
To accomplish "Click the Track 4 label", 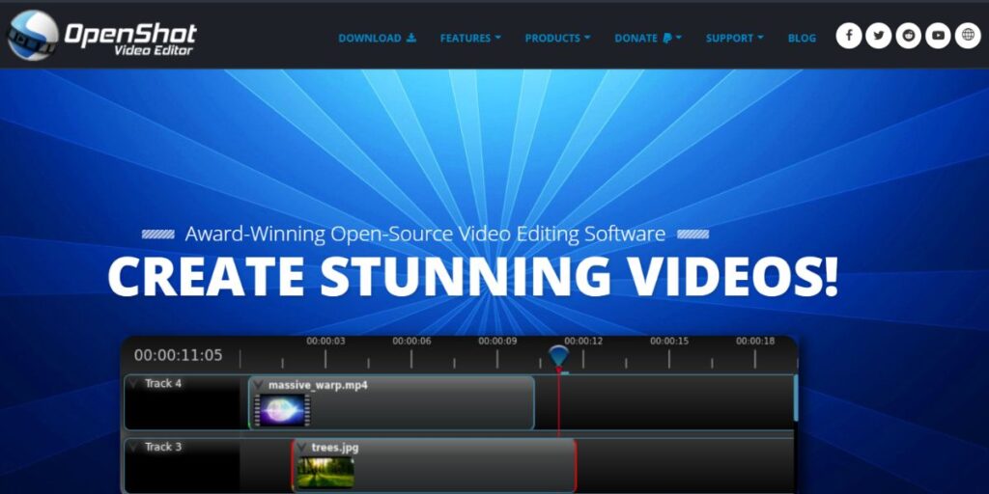I will 162,383.
